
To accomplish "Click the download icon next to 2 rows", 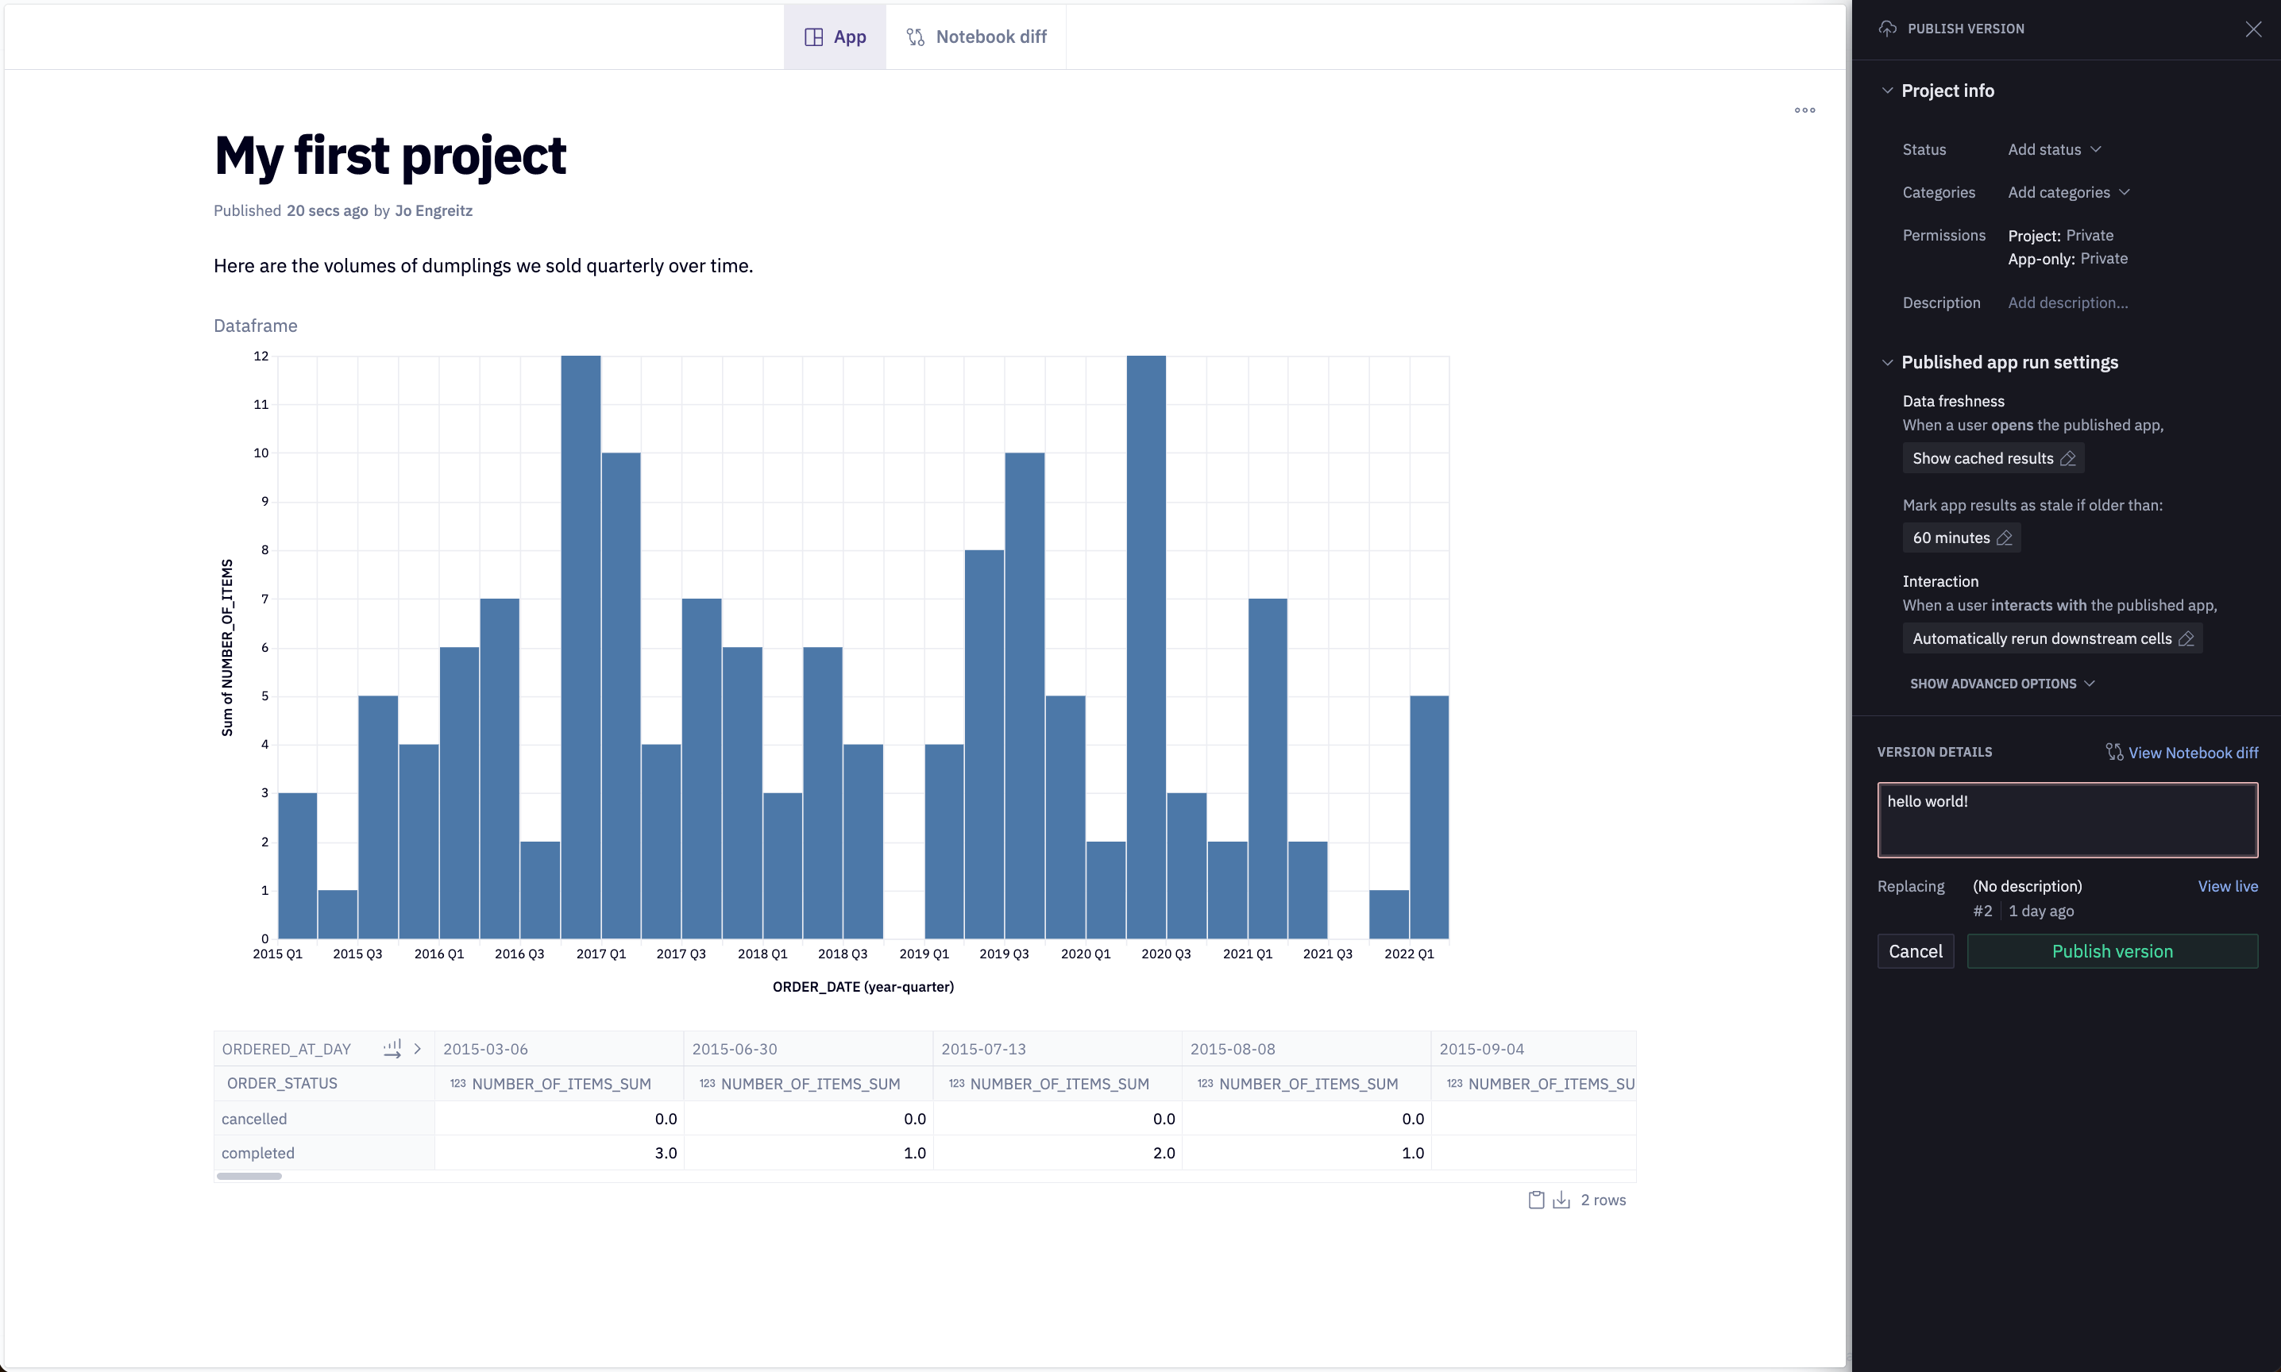I will tap(1561, 1200).
